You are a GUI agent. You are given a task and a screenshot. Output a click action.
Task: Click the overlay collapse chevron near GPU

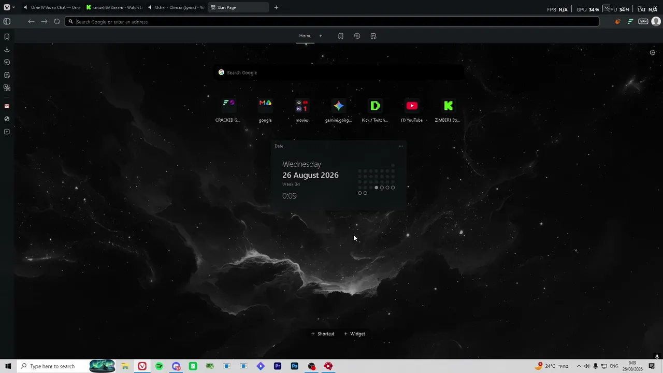[606, 8]
